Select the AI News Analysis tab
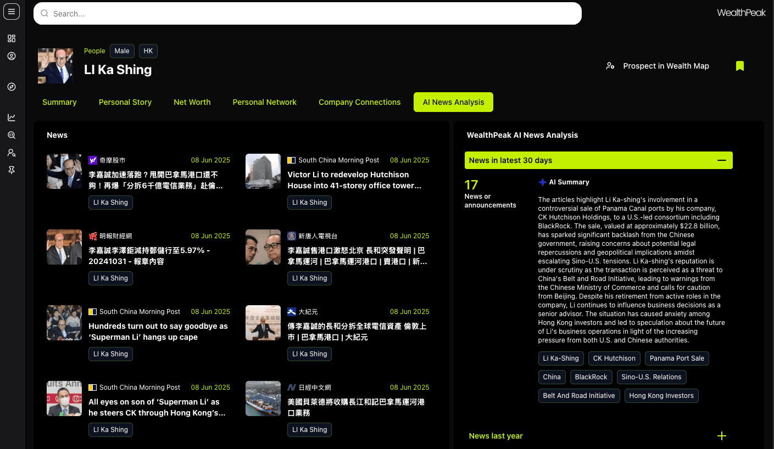The height and width of the screenshot is (449, 774). (x=453, y=102)
